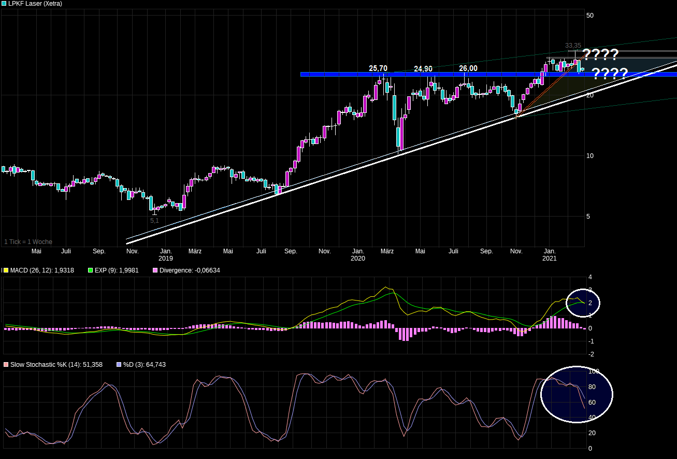Expand the upper ???? annotation

[601, 53]
